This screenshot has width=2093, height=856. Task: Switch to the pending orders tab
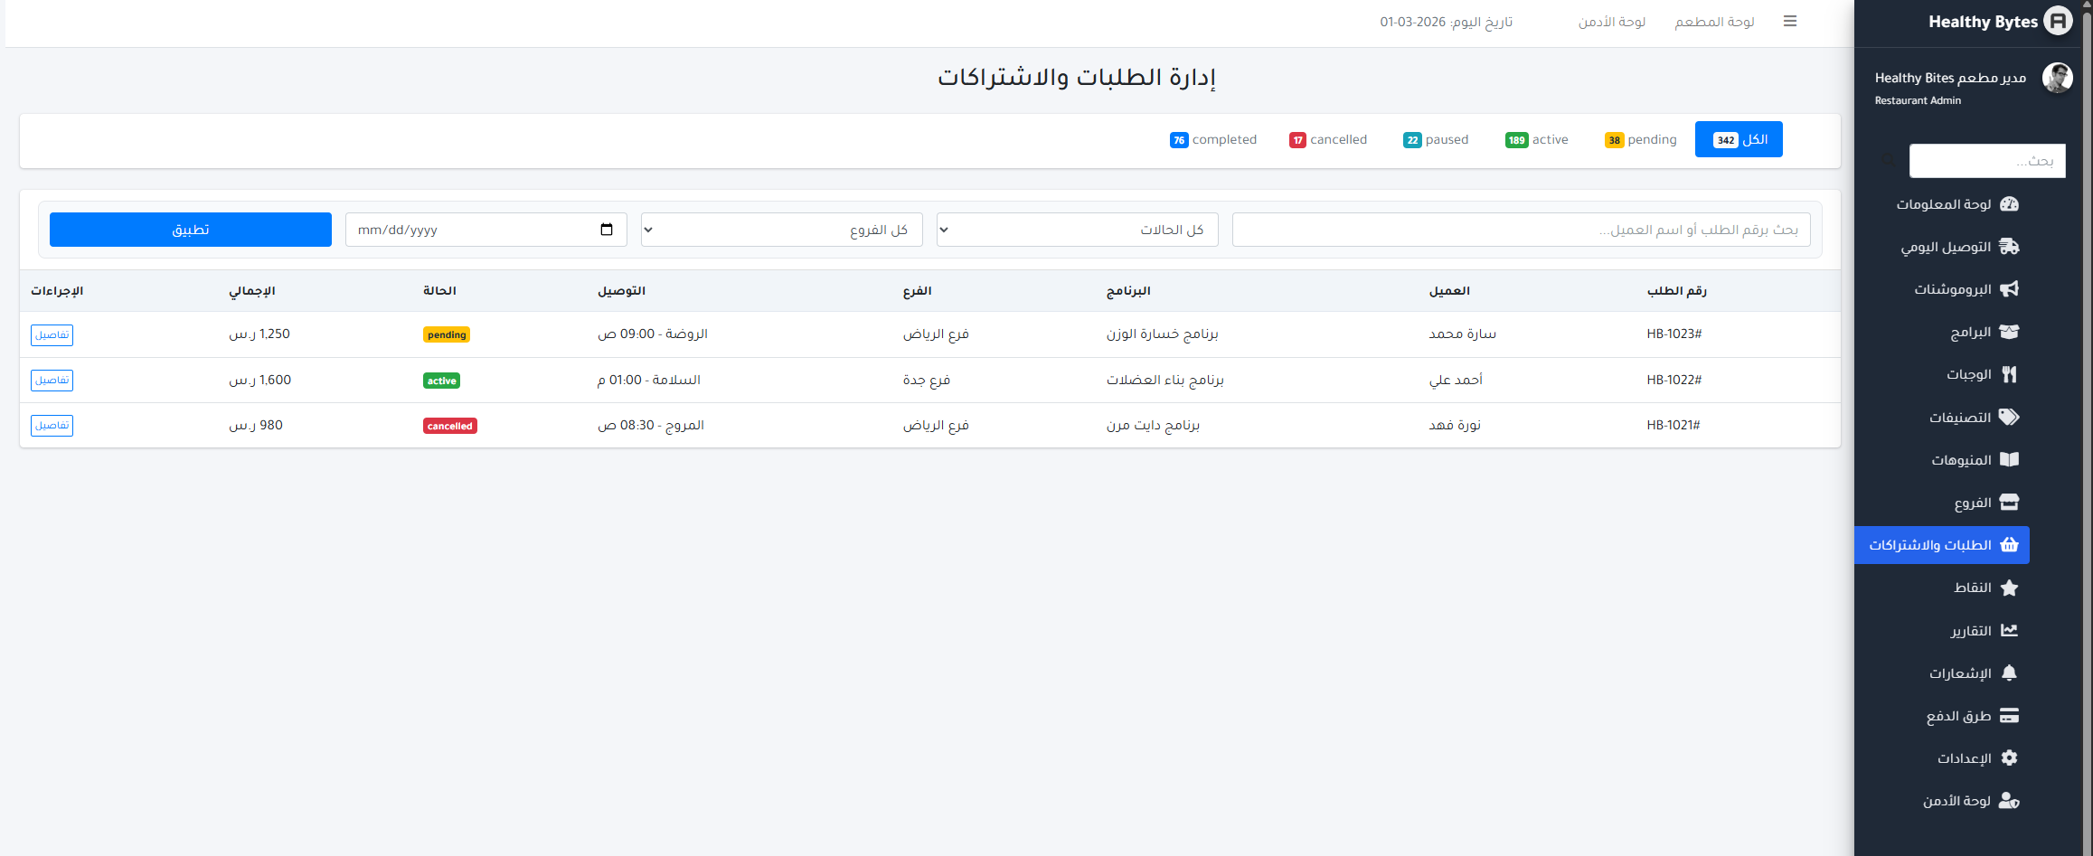click(1641, 139)
